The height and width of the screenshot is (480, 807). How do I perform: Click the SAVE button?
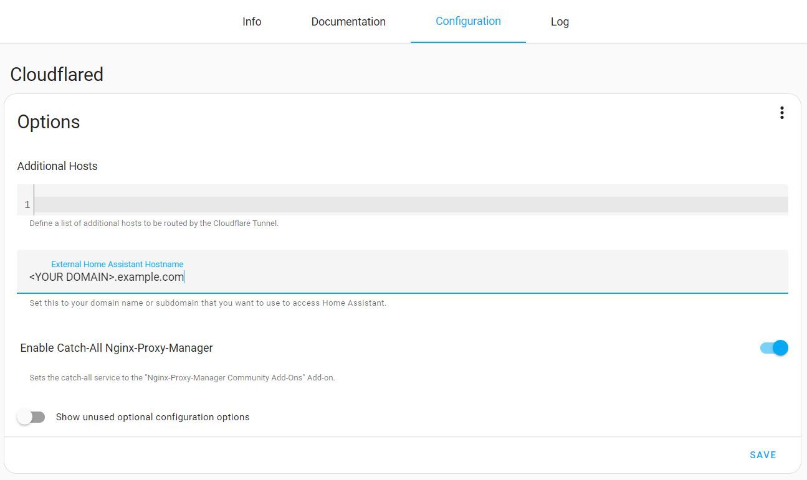[763, 455]
